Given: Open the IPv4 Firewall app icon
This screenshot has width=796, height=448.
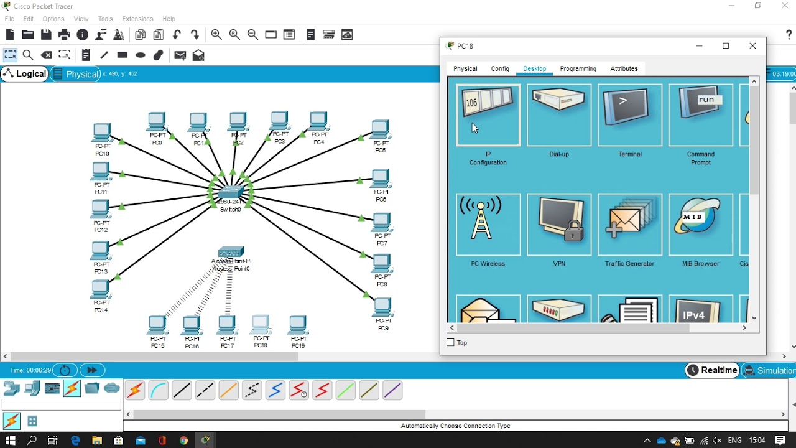Looking at the screenshot, I should point(701,309).
